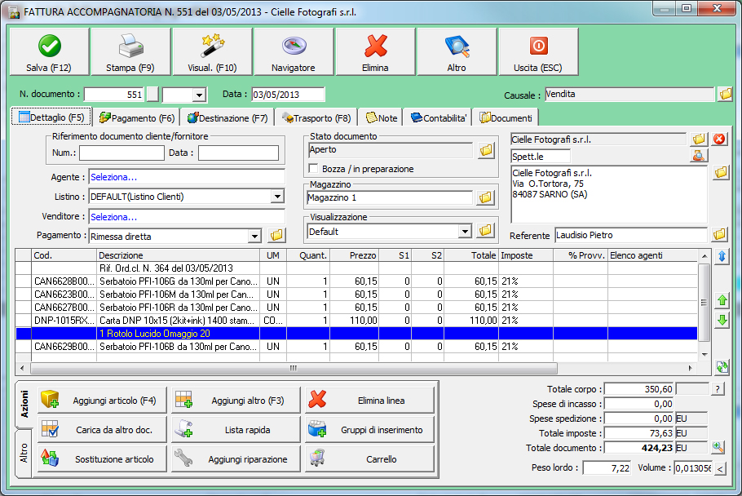Click the Aggiungi articolo (F4) button

tap(102, 400)
